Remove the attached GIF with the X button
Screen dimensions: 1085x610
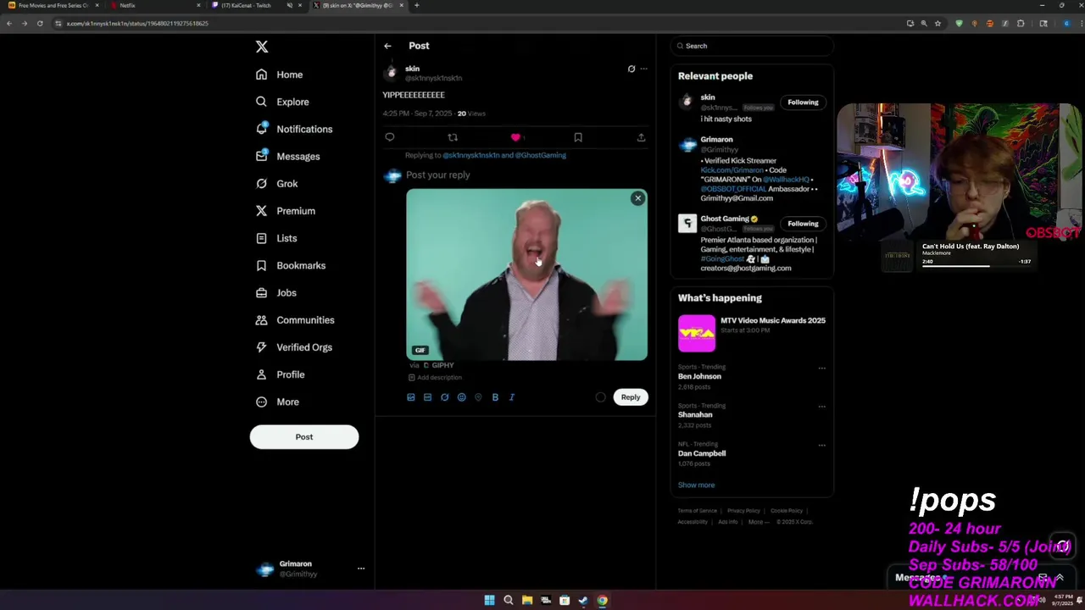pyautogui.click(x=638, y=198)
